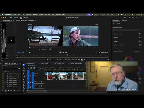Click the Home icon in the header
This screenshot has width=144, height=108.
point(11,17)
